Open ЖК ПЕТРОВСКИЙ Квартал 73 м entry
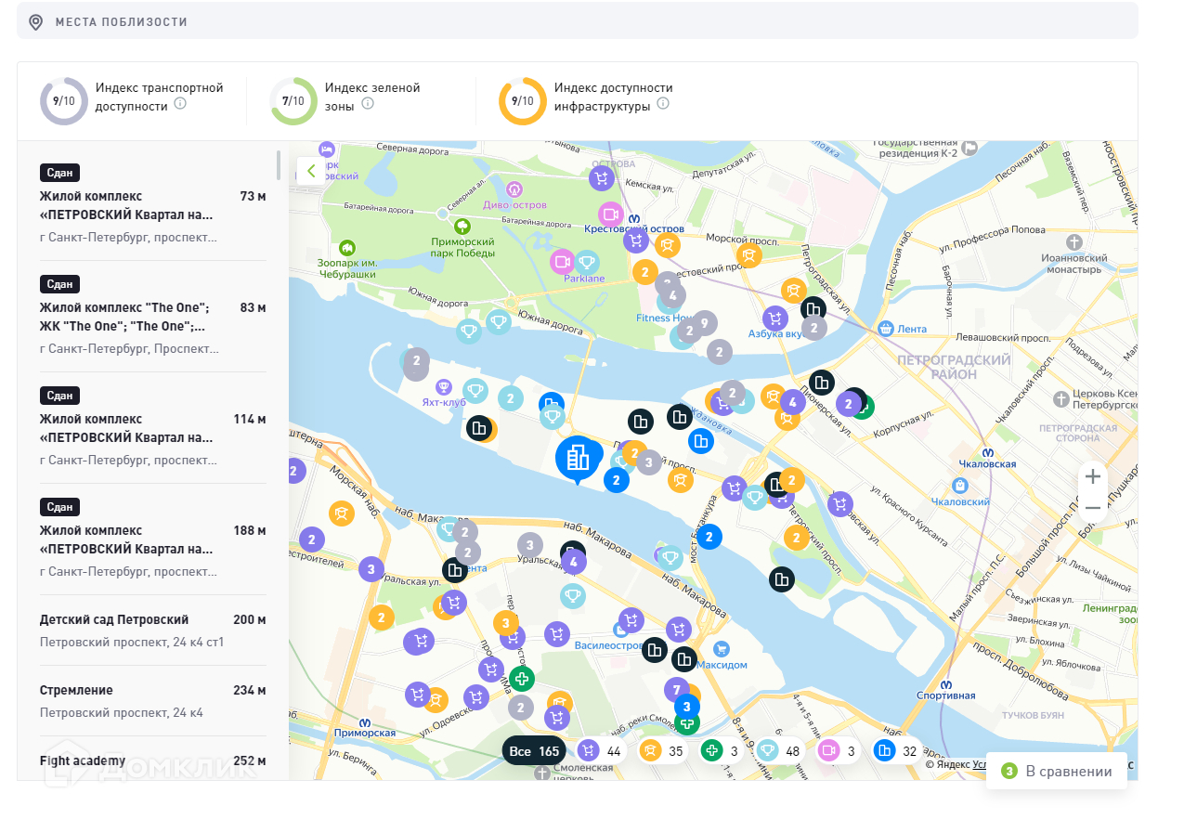This screenshot has width=1184, height=819. pyautogui.click(x=153, y=204)
